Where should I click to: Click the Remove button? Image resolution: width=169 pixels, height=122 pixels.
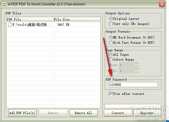coord(53,113)
